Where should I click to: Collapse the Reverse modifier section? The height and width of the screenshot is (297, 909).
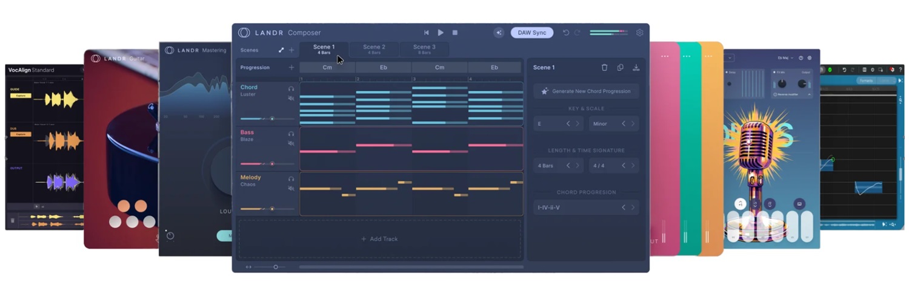coord(810,94)
